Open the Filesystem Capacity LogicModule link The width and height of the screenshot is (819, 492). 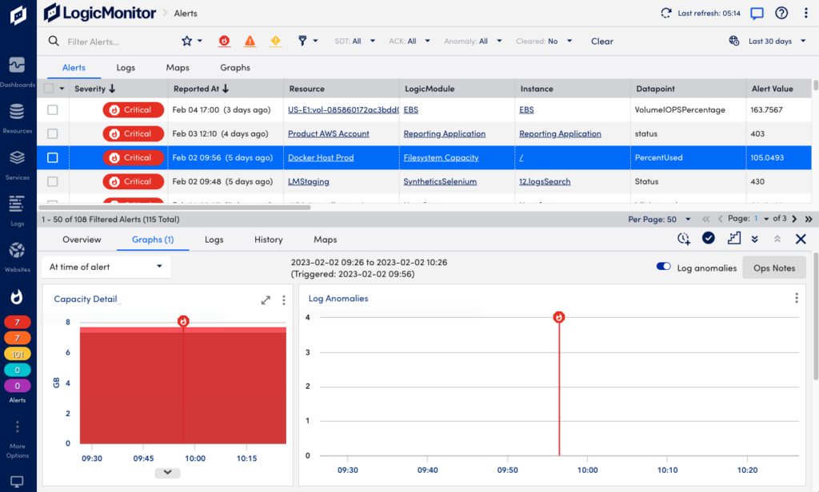pyautogui.click(x=441, y=157)
